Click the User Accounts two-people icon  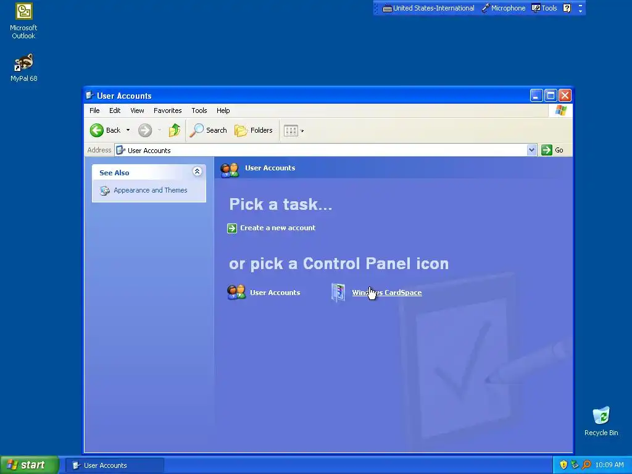click(x=236, y=292)
